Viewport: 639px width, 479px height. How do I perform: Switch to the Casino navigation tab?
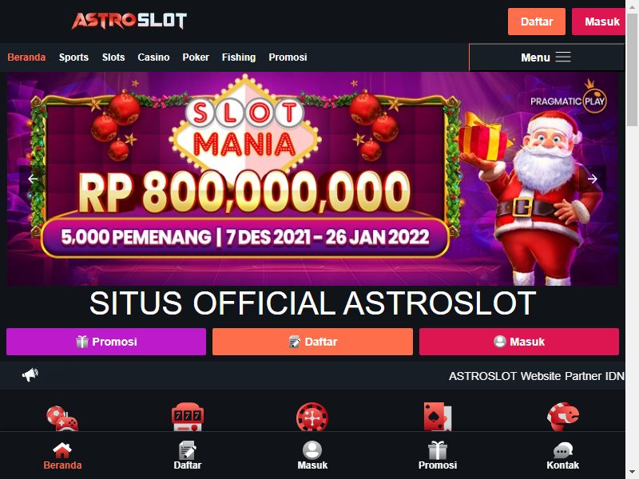click(153, 57)
